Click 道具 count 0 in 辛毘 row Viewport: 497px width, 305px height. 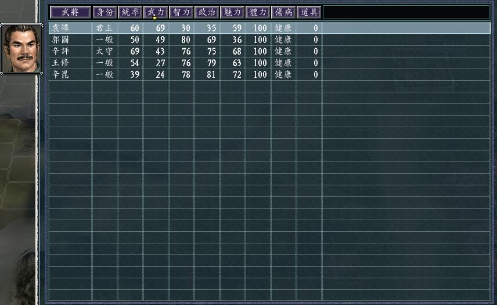pos(316,74)
